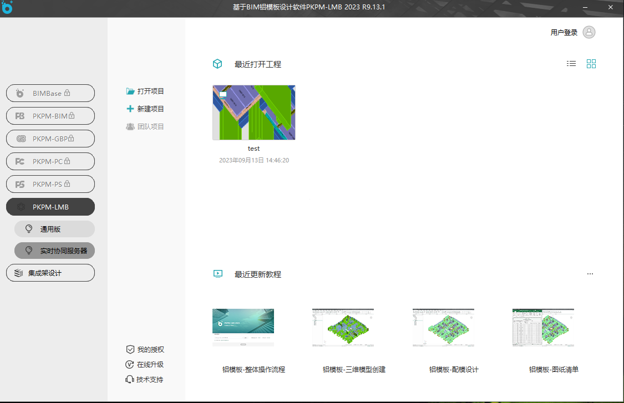The height and width of the screenshot is (403, 624).
Task: Click the 最近更新教程 heading
Action: (258, 274)
